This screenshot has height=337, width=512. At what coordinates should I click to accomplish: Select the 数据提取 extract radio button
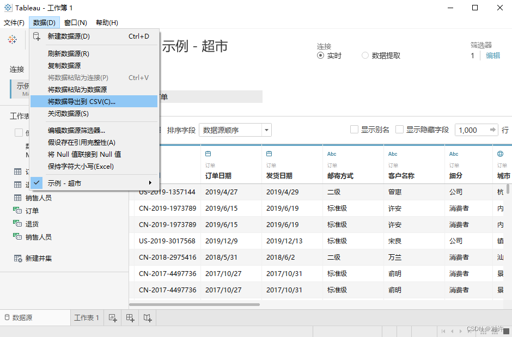point(365,56)
